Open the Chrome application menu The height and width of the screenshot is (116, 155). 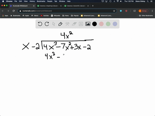(9, 1)
